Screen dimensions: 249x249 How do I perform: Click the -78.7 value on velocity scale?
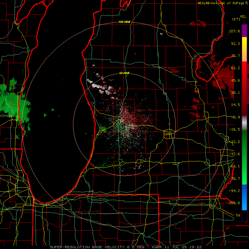pos(234,179)
